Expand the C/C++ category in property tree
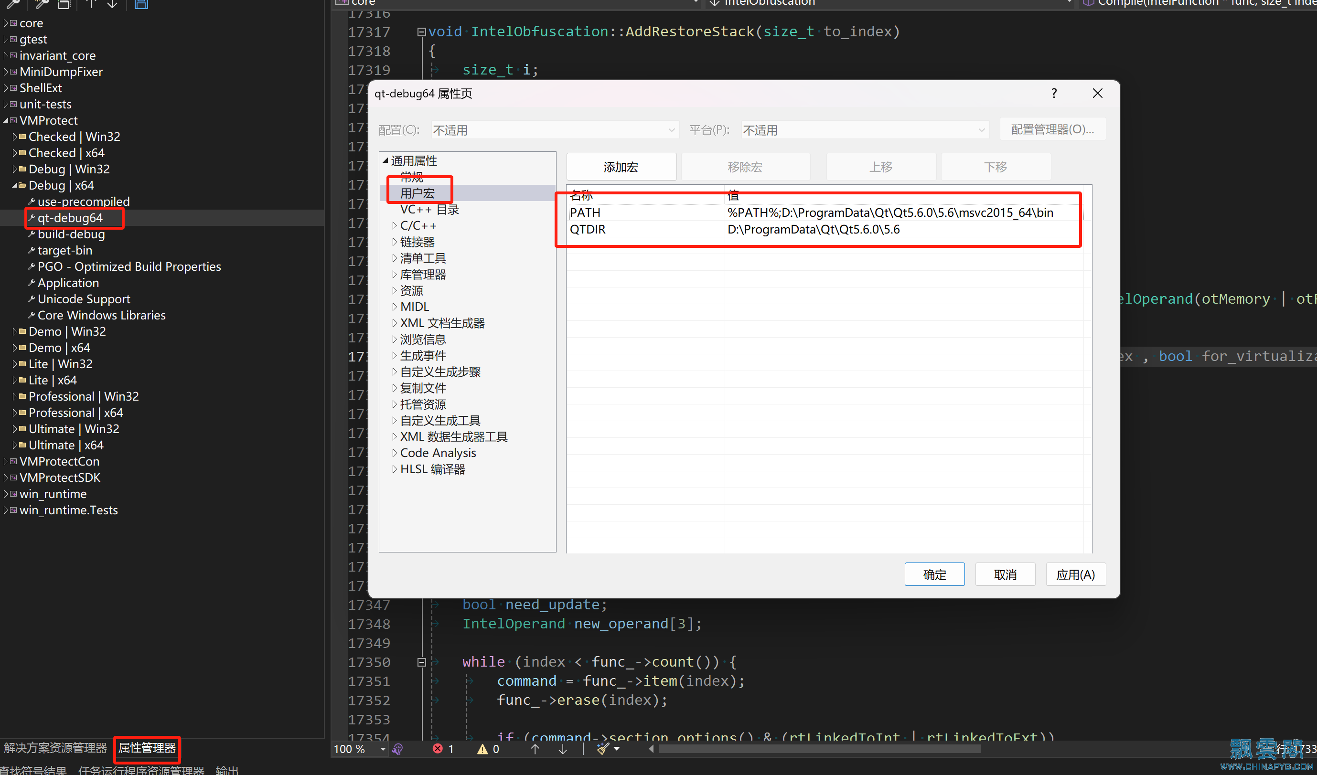 pos(395,226)
